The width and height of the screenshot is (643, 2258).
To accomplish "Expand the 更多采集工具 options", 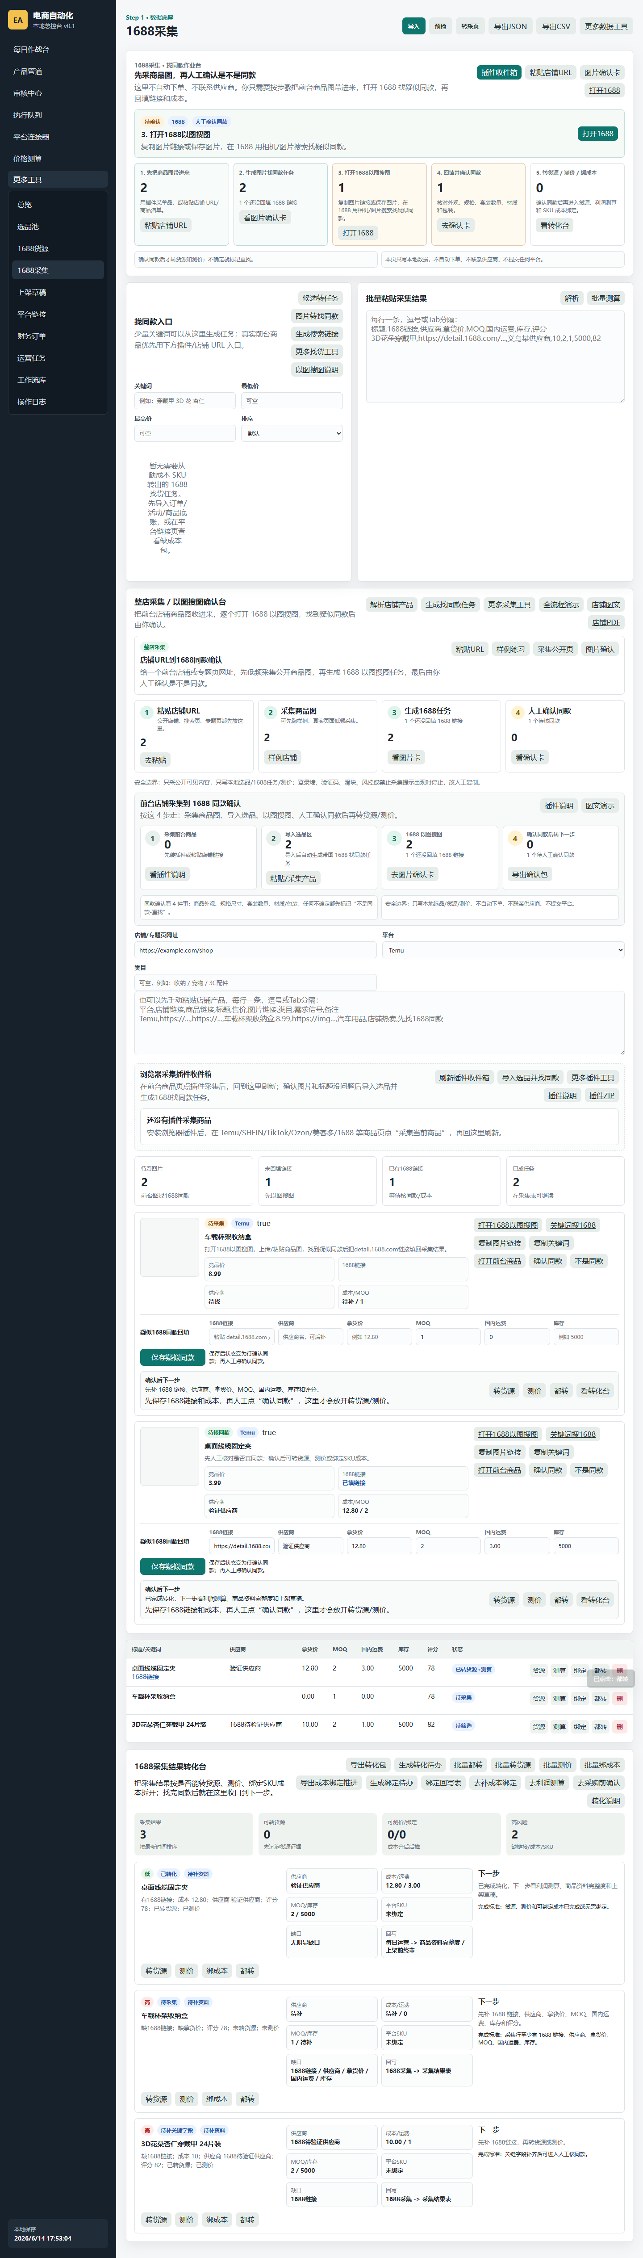I will (509, 605).
